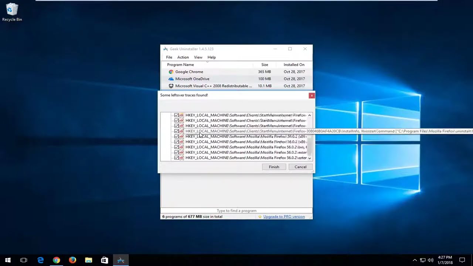Open Microsoft Store from the taskbar
This screenshot has height=266, width=473.
104,260
